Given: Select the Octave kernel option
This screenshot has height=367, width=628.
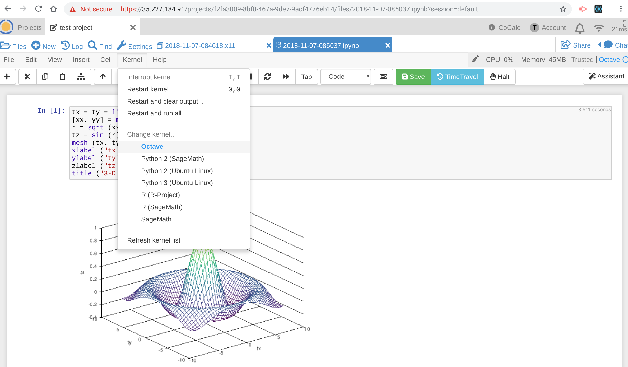Looking at the screenshot, I should click(152, 147).
